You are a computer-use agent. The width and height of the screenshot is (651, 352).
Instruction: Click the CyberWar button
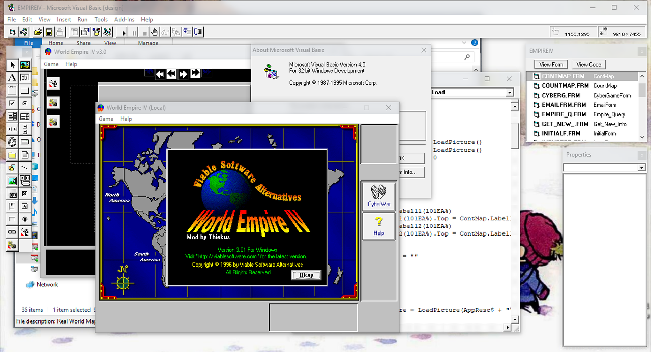pos(378,196)
